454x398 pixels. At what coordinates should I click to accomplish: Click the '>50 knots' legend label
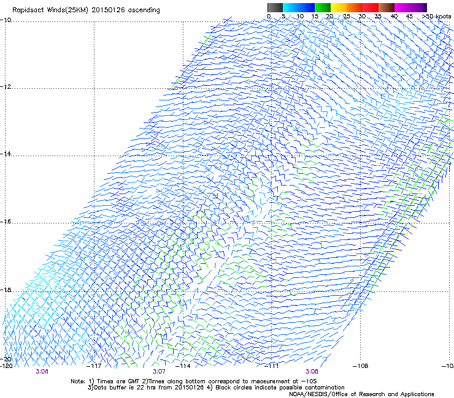(x=436, y=17)
